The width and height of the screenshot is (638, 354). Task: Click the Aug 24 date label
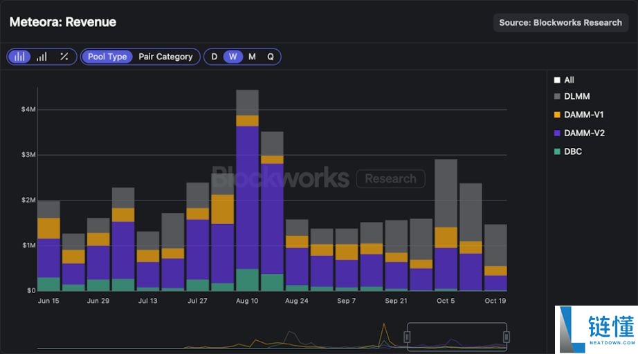click(297, 301)
